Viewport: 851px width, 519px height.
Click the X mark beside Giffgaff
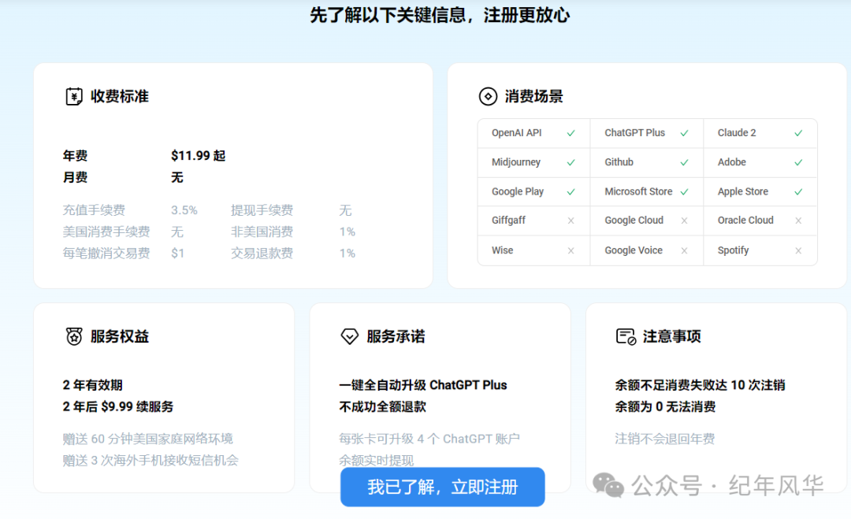point(571,221)
